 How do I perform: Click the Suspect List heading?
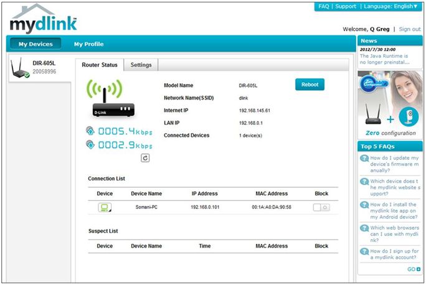(x=103, y=231)
